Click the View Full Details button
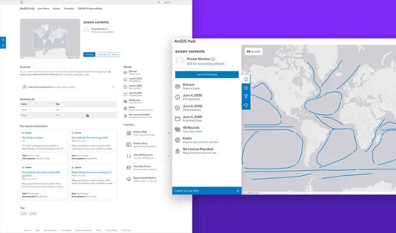The width and height of the screenshot is (396, 233). pyautogui.click(x=207, y=74)
